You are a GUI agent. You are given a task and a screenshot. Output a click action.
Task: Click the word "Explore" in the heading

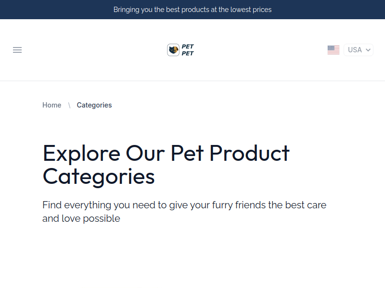pos(81,153)
